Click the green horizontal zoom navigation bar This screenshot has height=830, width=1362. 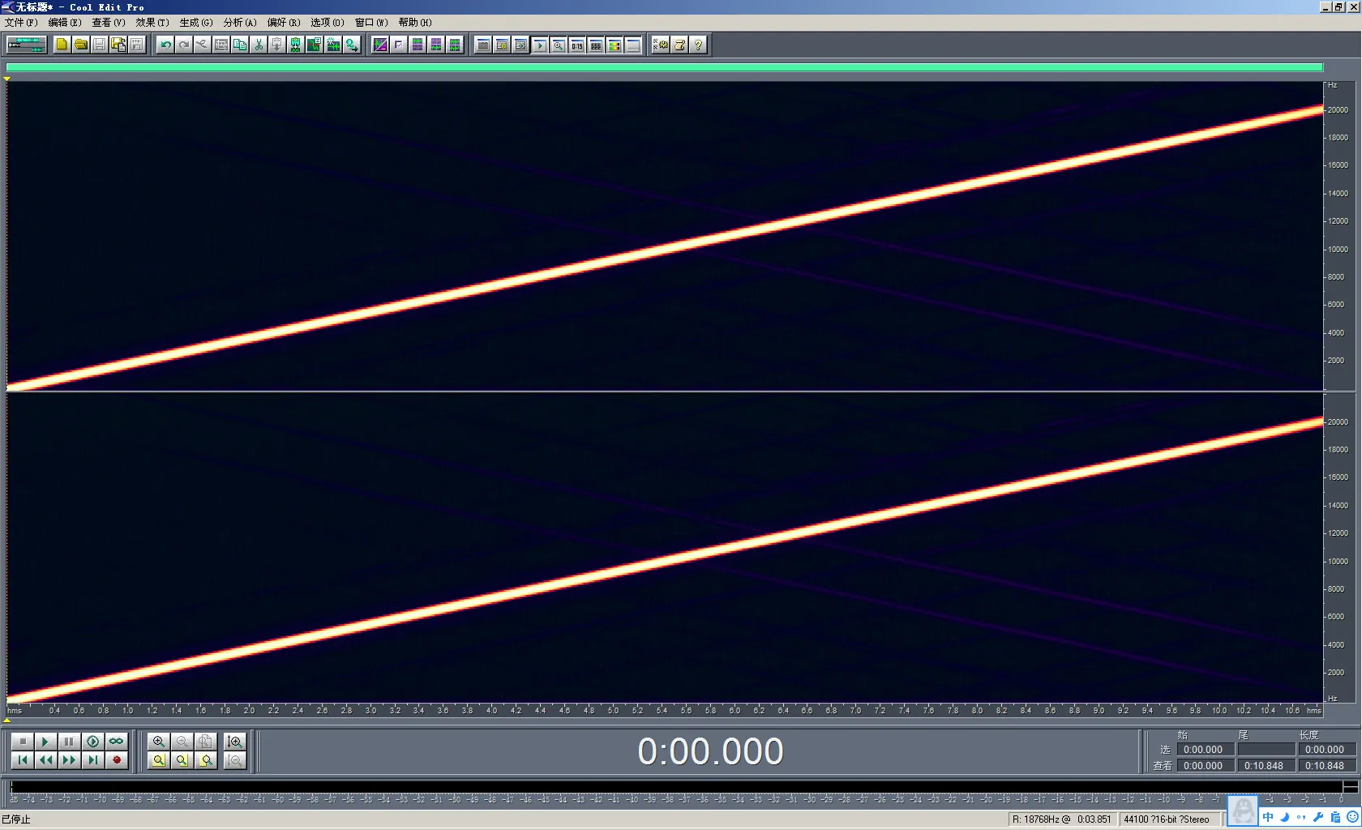pos(665,67)
